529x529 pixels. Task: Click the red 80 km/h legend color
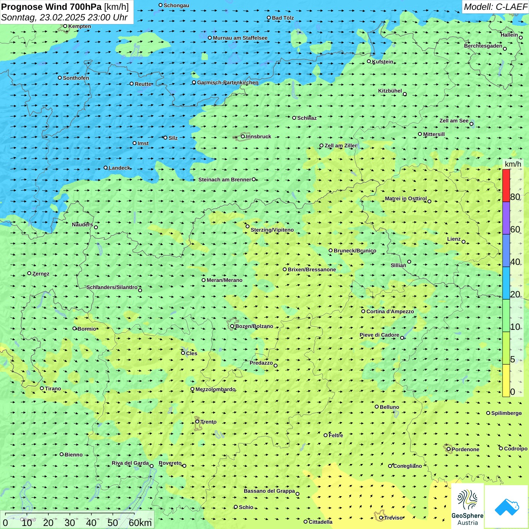(x=506, y=186)
